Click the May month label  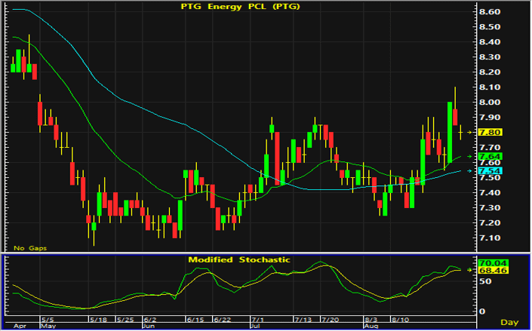(48, 326)
